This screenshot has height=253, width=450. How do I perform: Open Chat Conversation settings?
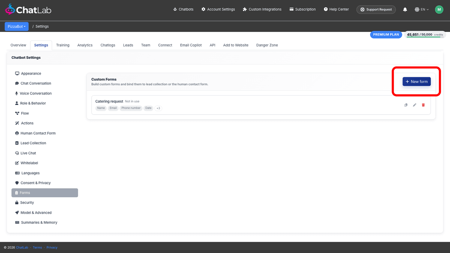coord(45,83)
